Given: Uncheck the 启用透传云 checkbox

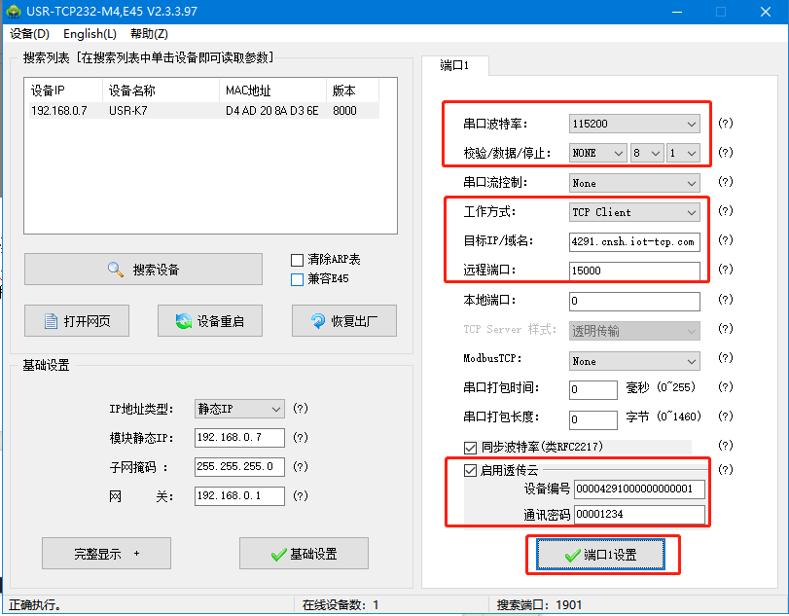Looking at the screenshot, I should 471,470.
